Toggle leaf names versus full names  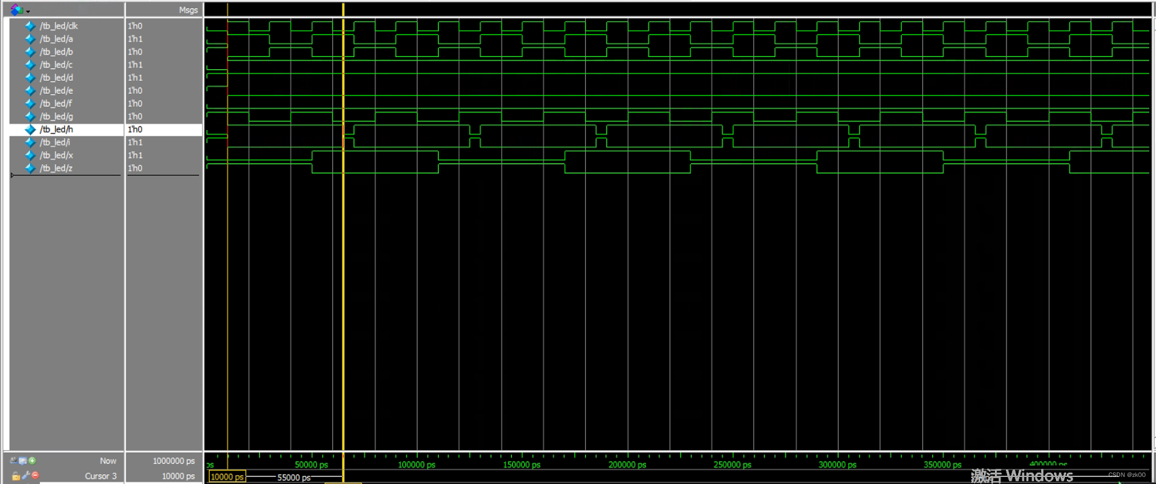[13, 460]
